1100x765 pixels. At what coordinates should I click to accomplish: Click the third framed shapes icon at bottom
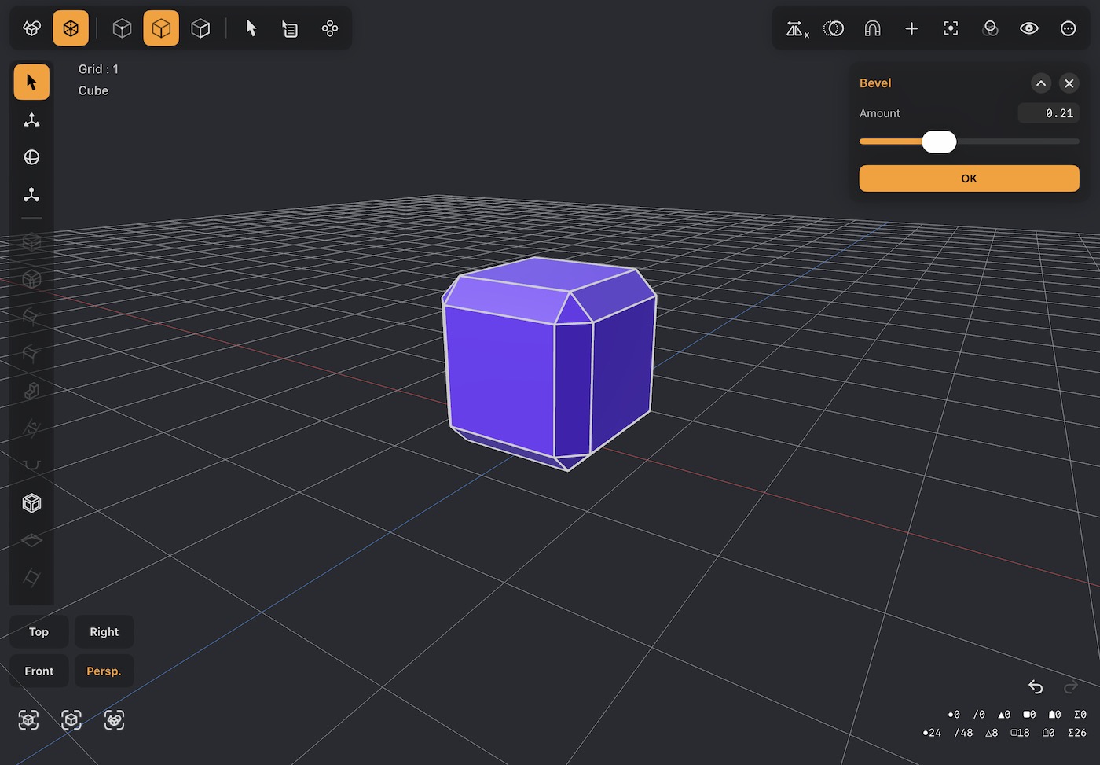coord(114,720)
